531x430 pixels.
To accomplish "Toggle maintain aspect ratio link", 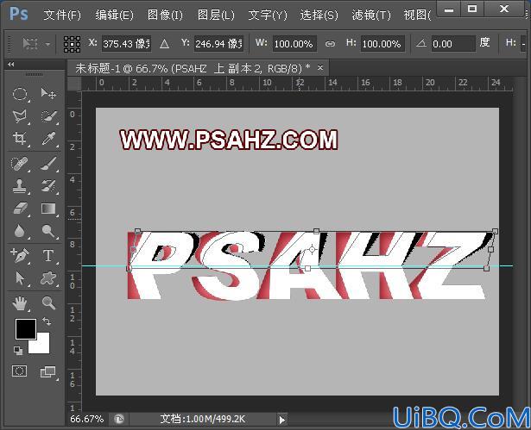I will [x=330, y=44].
